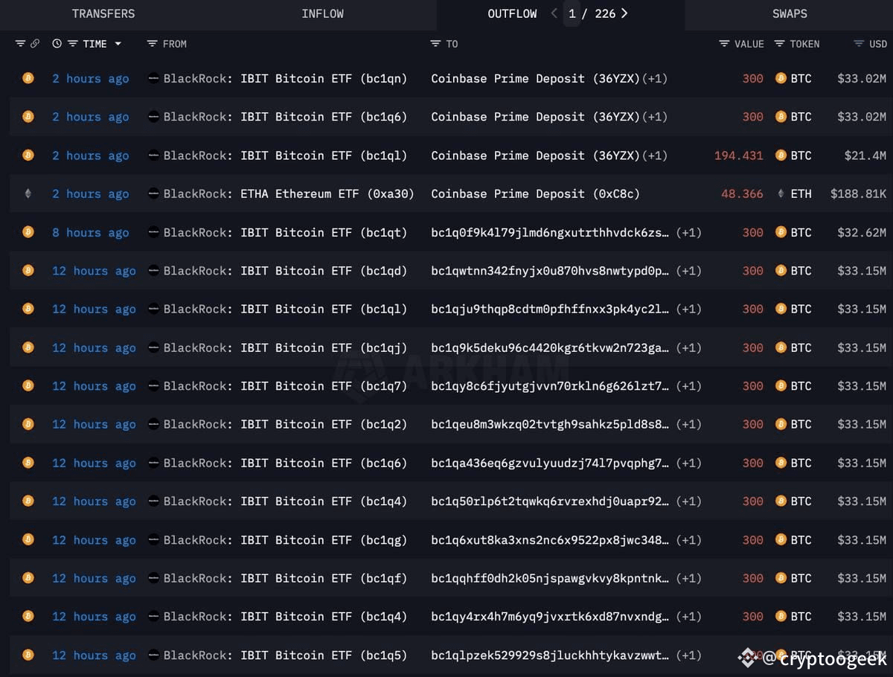Click the clock icon in TIME header
The width and height of the screenshot is (893, 677).
(57, 44)
